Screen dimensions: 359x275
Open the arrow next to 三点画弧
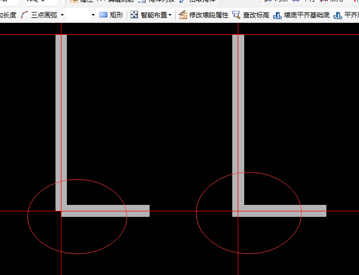pyautogui.click(x=62, y=15)
